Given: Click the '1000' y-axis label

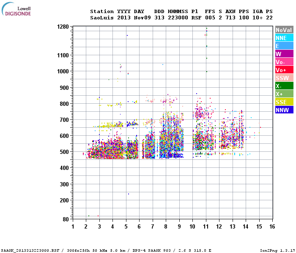Looking at the screenshot, I should click(x=63, y=71).
